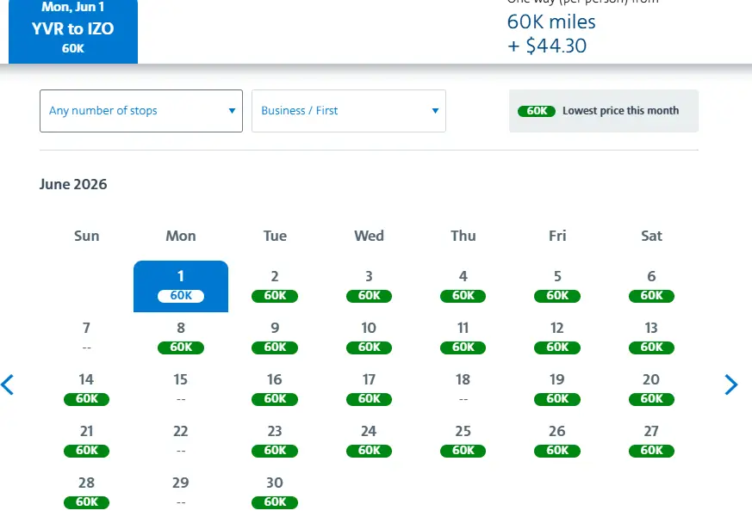
Task: Select the Mon, Jun 1 YVR to IZO tab
Action: click(x=73, y=32)
